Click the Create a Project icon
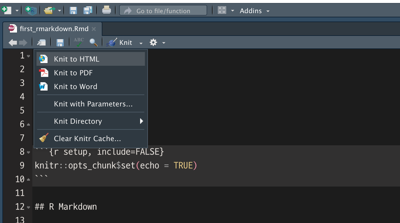Viewport: 400px width, 223px height. 31,10
